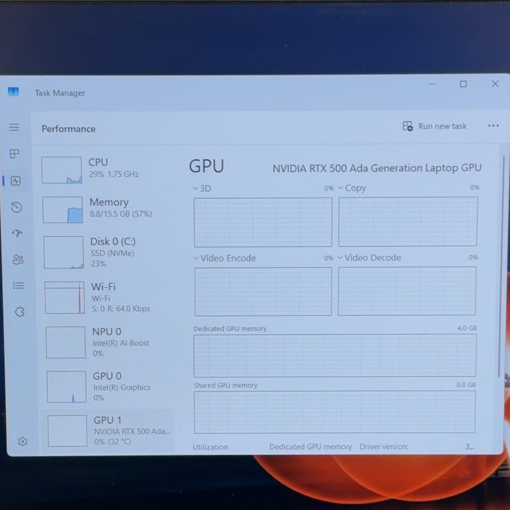Viewport: 510px width, 510px height.
Task: Click the Utilization label
Action: (x=210, y=447)
